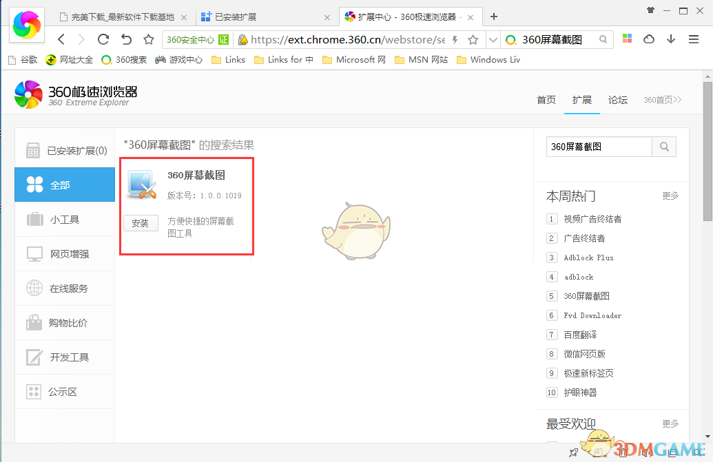Select the 全部 category
The height and width of the screenshot is (462, 713).
[65, 185]
